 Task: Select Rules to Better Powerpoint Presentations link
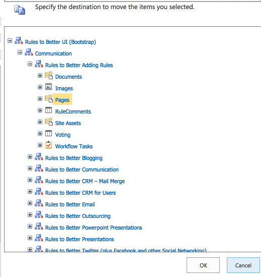click(x=94, y=228)
